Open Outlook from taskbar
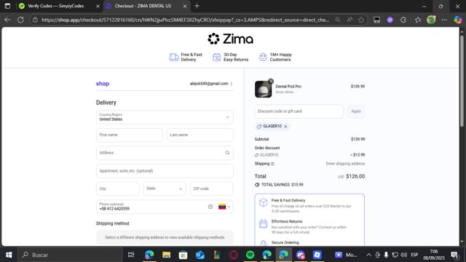 (200, 255)
